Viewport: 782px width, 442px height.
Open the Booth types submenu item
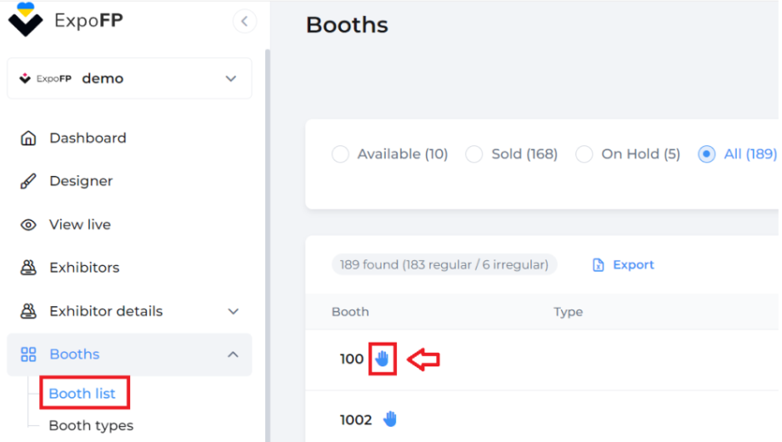pyautogui.click(x=91, y=426)
